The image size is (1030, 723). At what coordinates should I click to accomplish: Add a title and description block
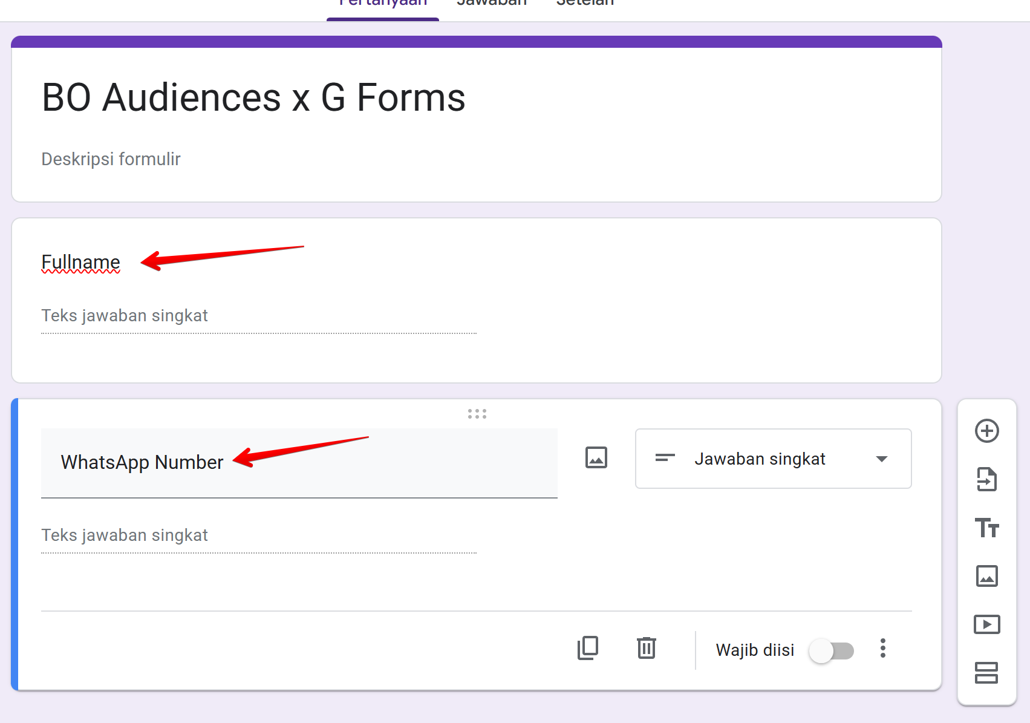[986, 528]
